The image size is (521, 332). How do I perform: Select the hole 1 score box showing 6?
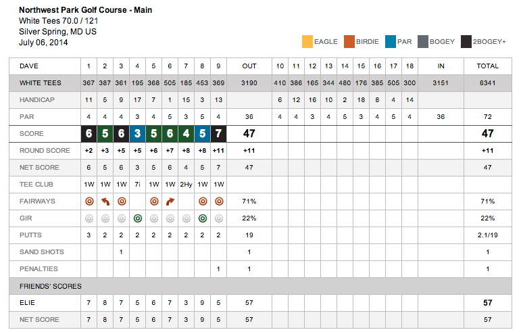click(x=89, y=133)
